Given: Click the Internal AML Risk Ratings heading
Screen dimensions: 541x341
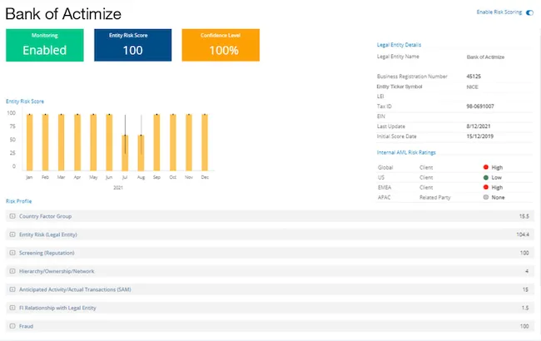Looking at the screenshot, I should point(406,152).
